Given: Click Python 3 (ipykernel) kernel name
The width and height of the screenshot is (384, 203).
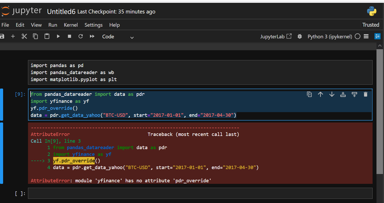Looking at the screenshot, I should [330, 37].
